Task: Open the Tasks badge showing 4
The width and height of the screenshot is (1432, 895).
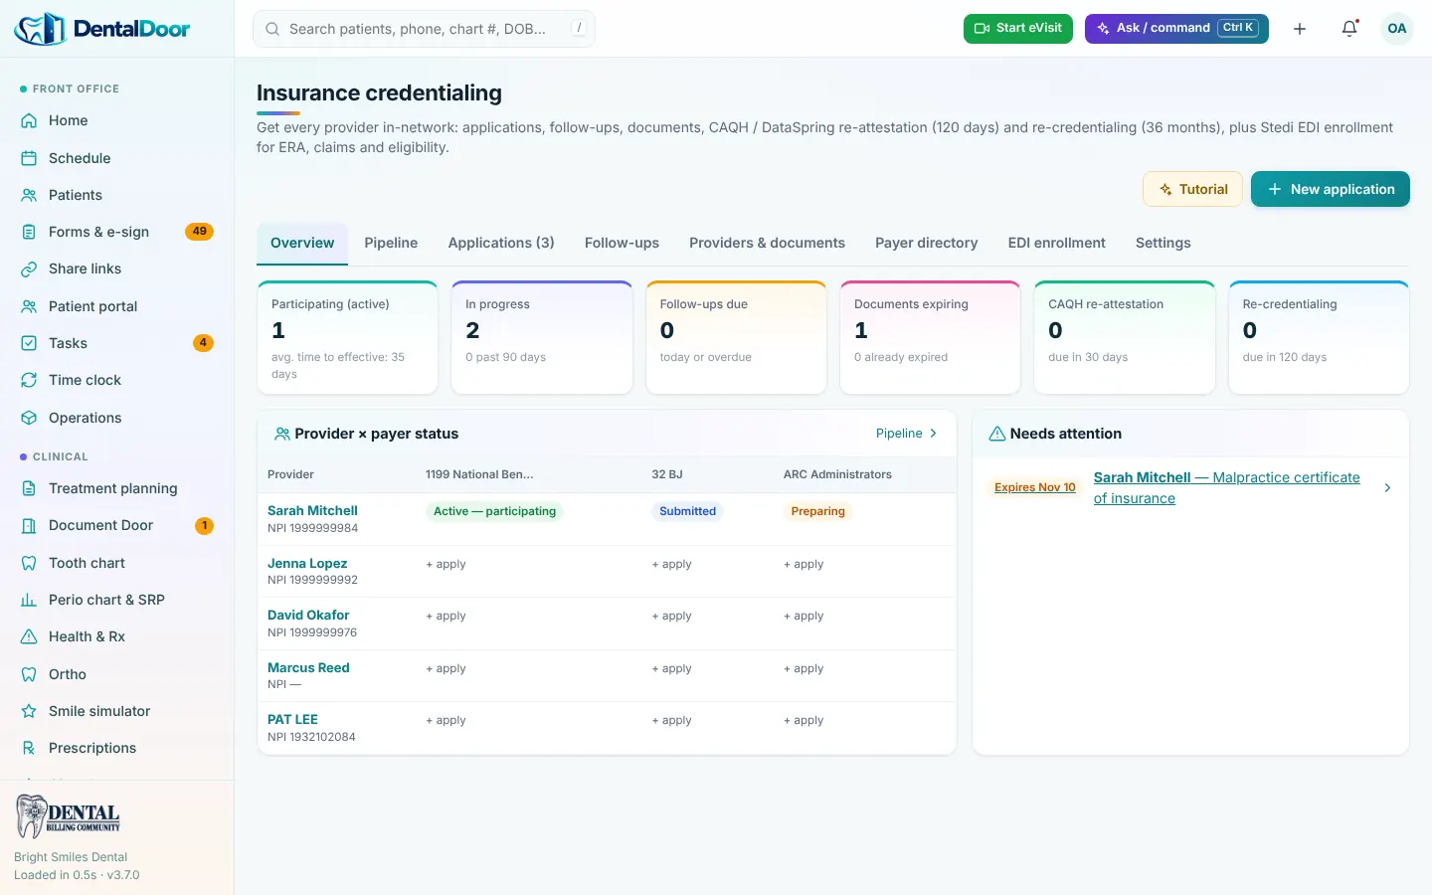Action: (x=203, y=343)
